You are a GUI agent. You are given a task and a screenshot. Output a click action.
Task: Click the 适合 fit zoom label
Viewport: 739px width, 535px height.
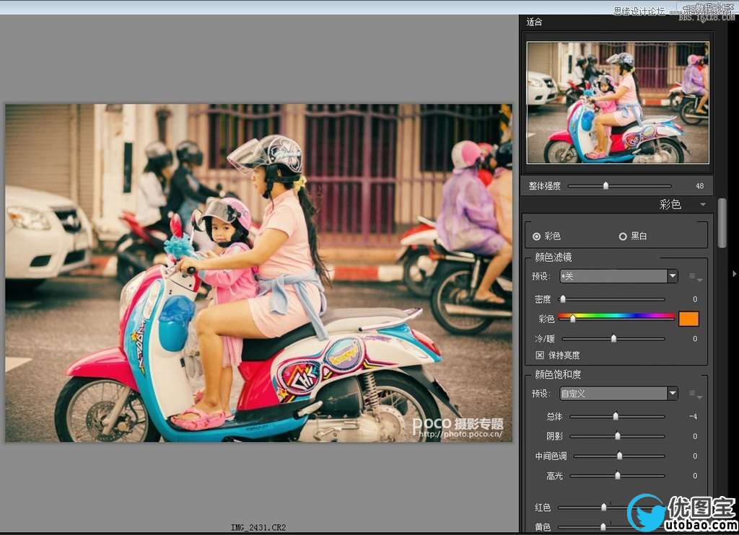click(x=534, y=22)
